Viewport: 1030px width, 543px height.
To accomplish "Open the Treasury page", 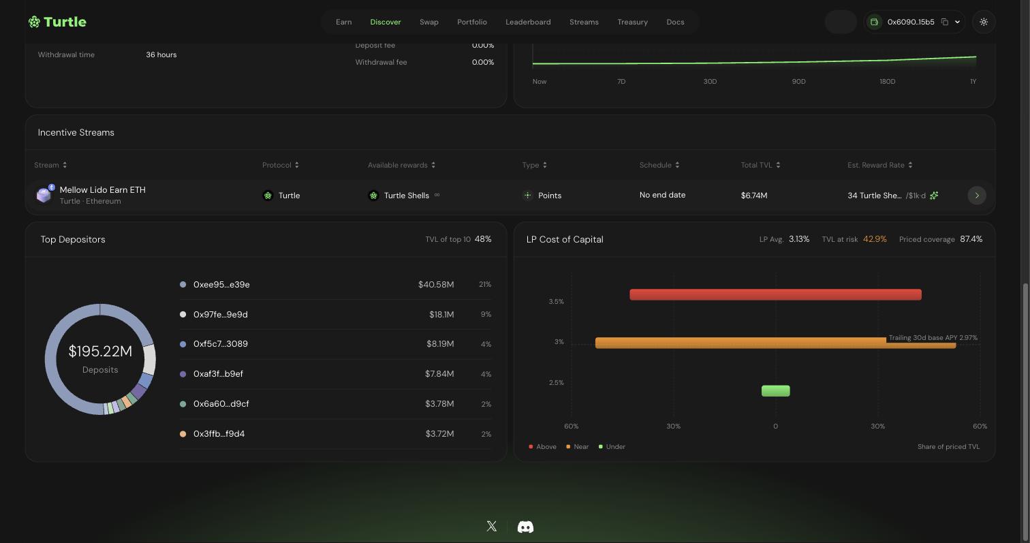I will 633,22.
